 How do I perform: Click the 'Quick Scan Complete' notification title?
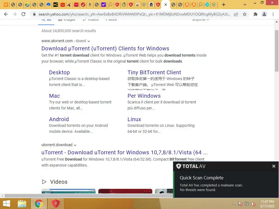click(x=201, y=178)
